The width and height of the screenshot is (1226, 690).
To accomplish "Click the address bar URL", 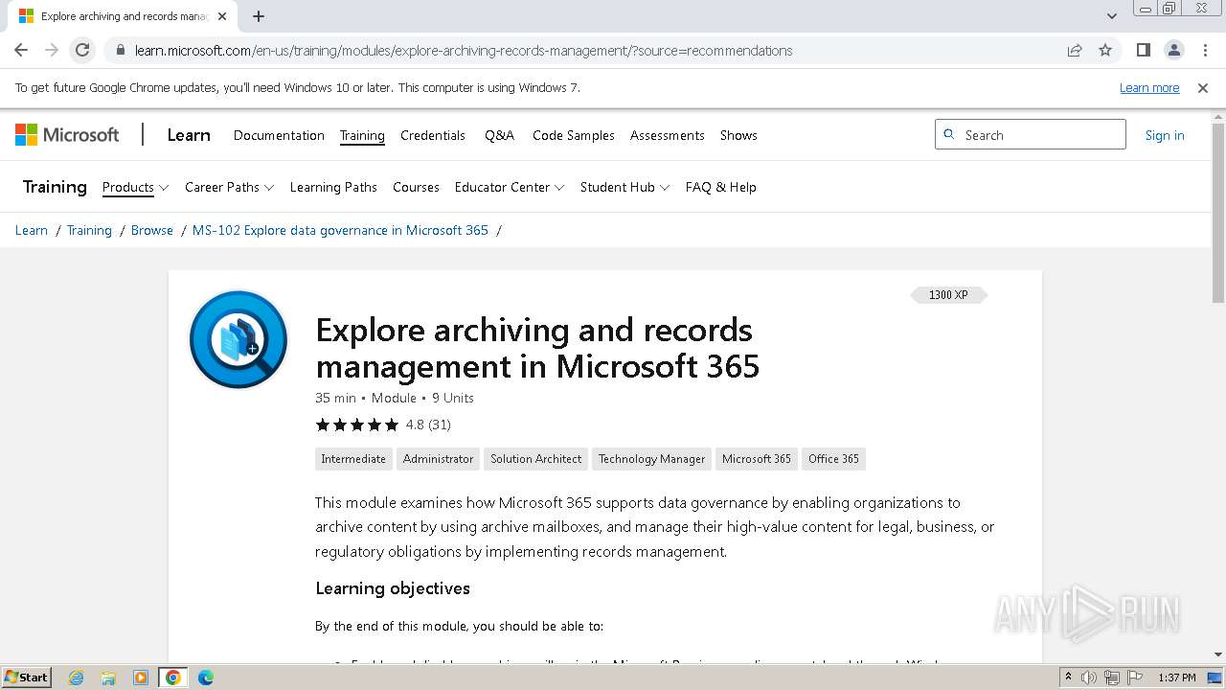I will click(464, 51).
